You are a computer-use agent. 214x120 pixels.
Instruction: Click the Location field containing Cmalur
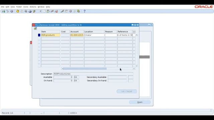(94, 35)
